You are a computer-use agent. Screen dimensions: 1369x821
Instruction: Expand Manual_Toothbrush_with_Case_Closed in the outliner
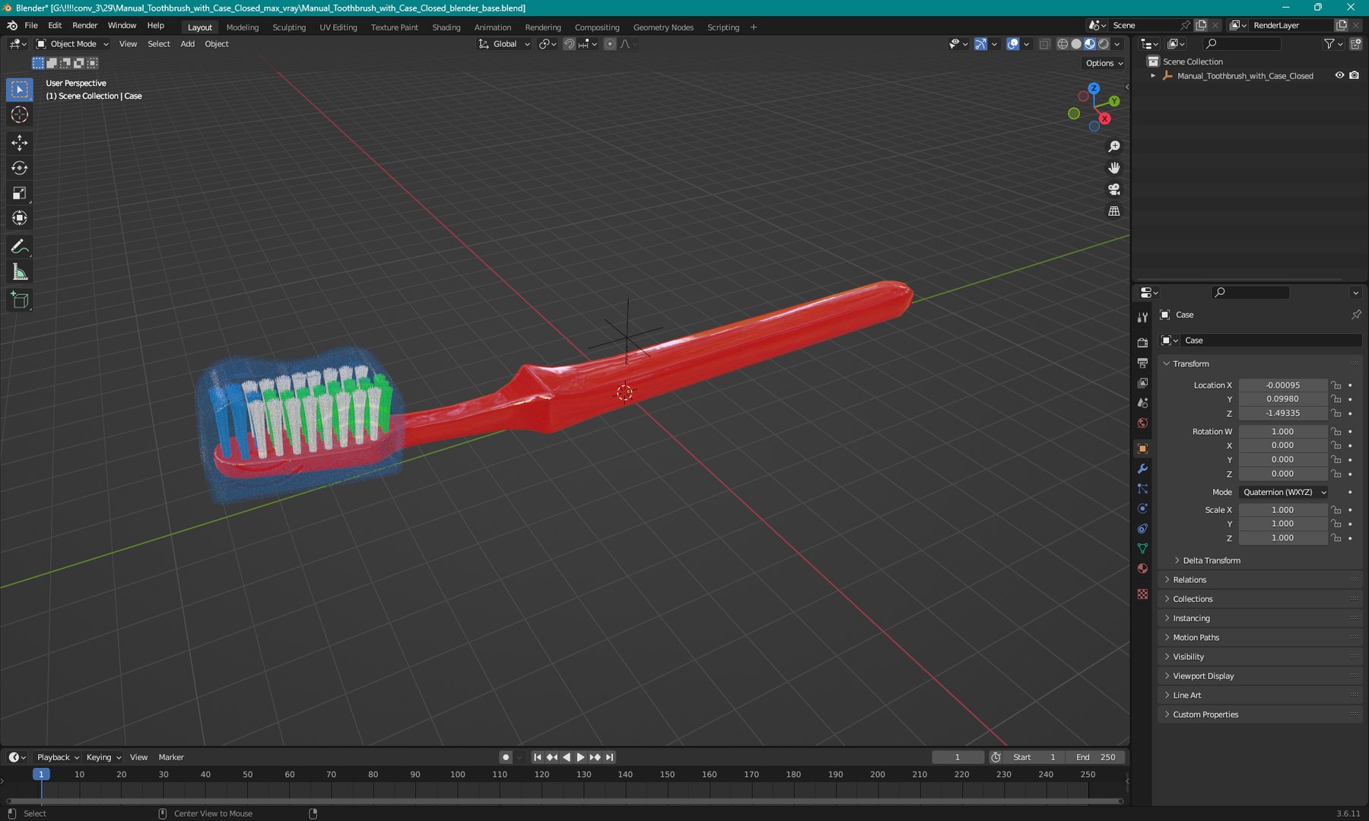tap(1153, 75)
